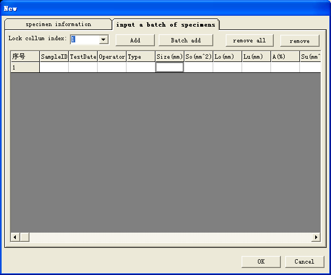Click the TestDate cell in row 1

83,67
